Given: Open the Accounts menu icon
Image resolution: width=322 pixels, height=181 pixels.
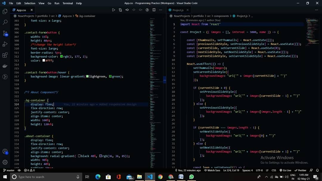Looking at the screenshot, I should (x=5, y=152).
